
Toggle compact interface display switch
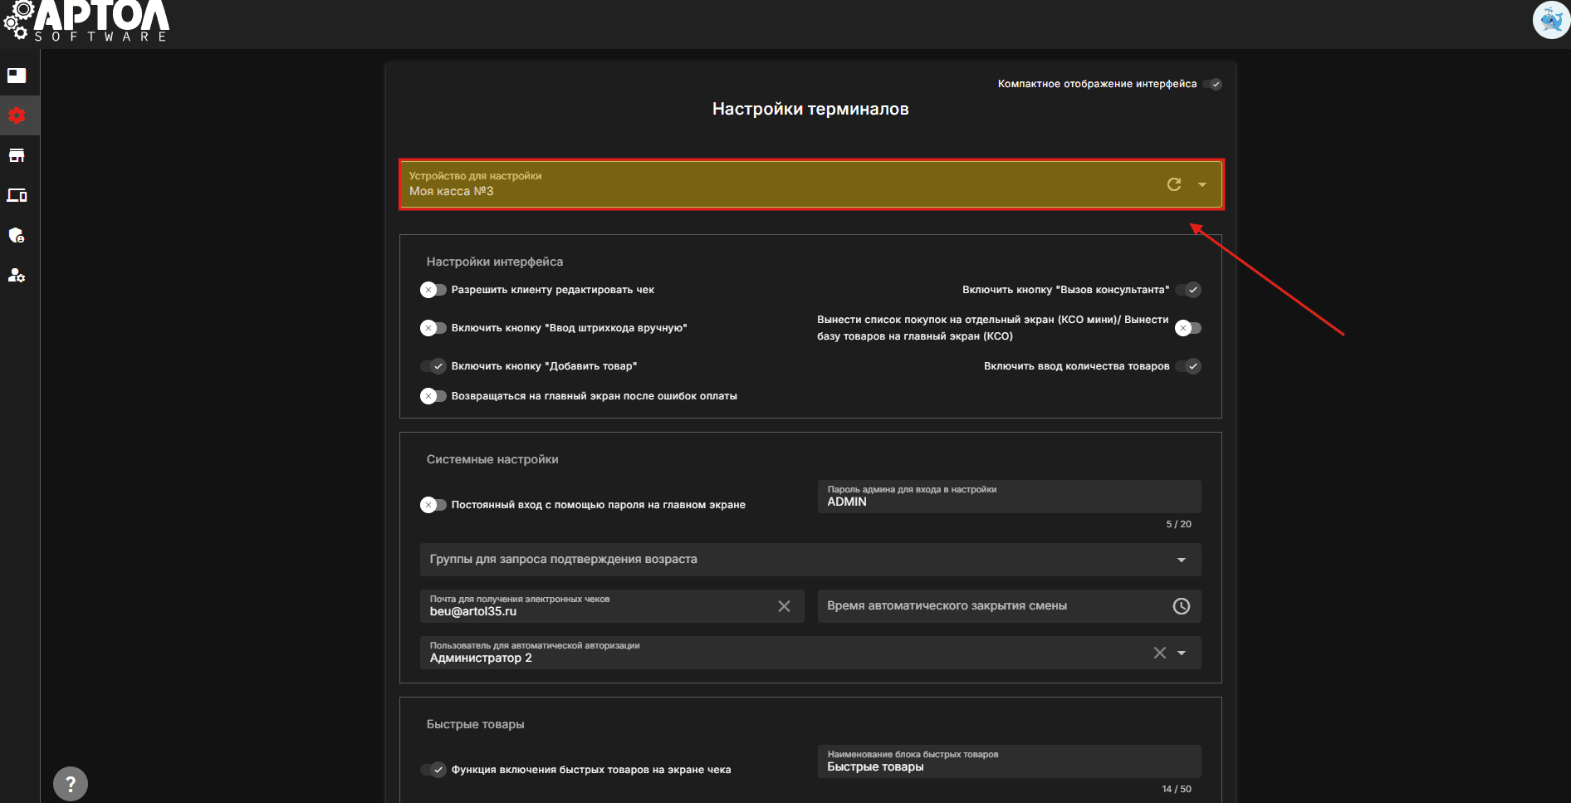point(1213,84)
